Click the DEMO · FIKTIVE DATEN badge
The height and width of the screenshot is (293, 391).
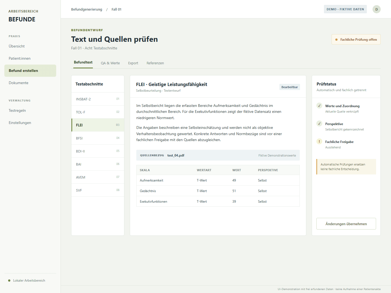pyautogui.click(x=345, y=9)
